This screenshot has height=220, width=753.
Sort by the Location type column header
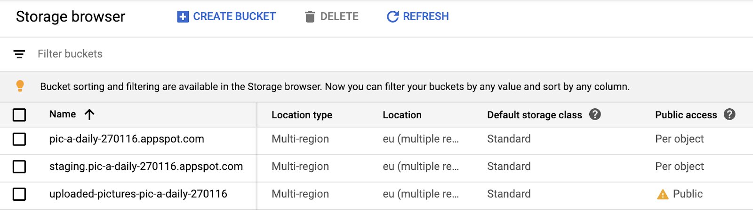pyautogui.click(x=302, y=115)
